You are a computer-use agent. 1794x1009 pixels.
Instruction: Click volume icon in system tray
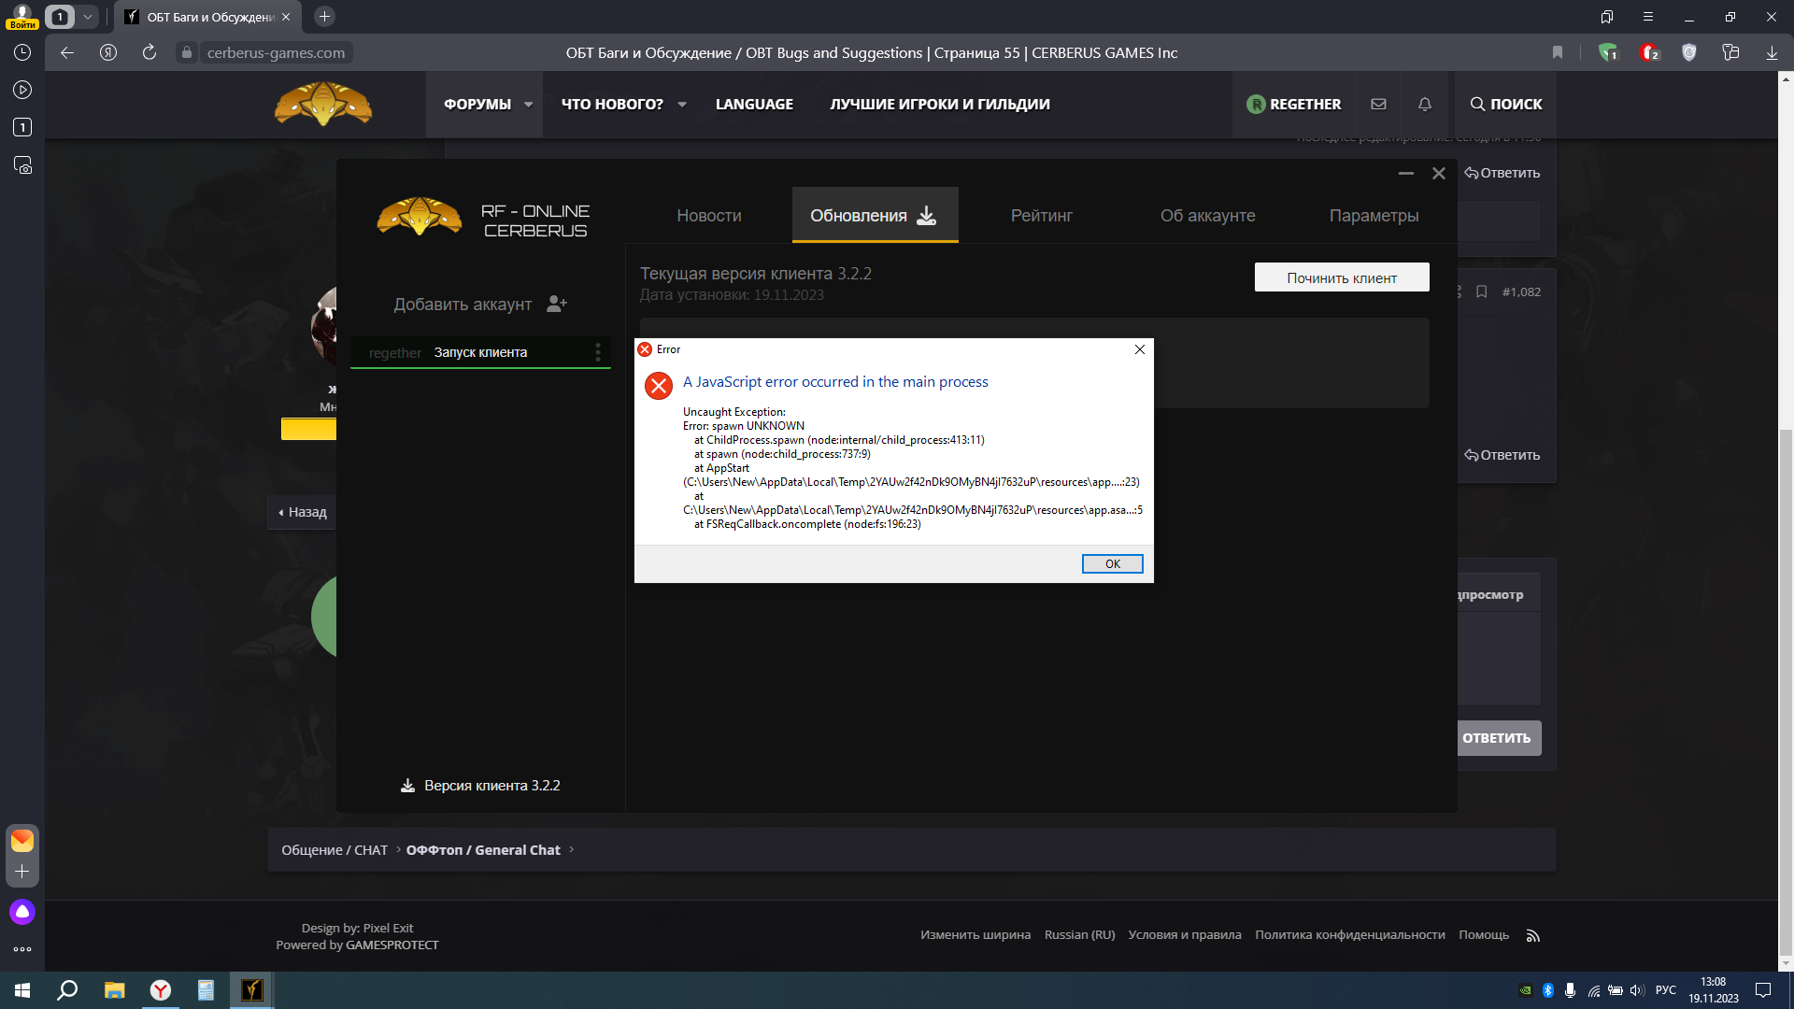coord(1637,990)
